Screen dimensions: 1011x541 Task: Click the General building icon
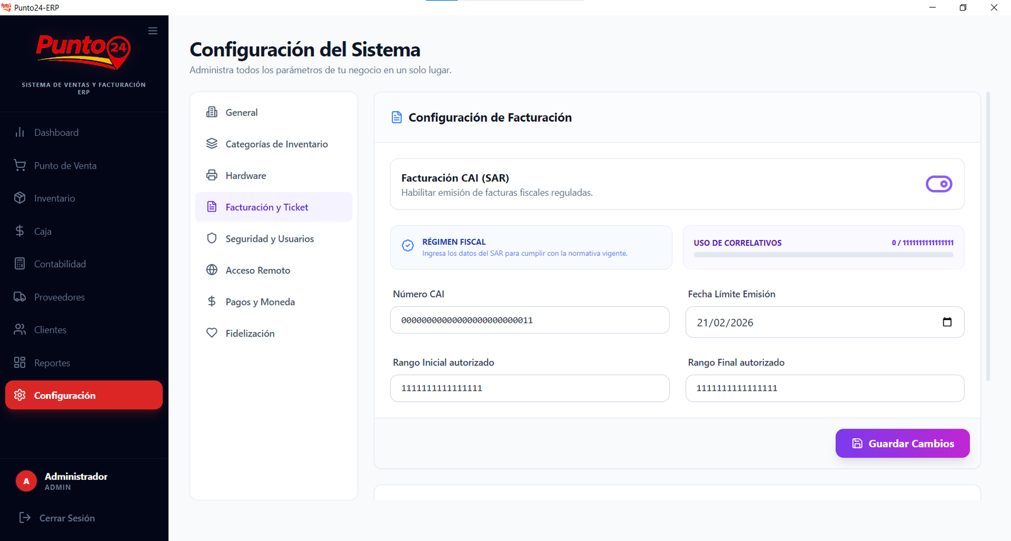click(212, 112)
